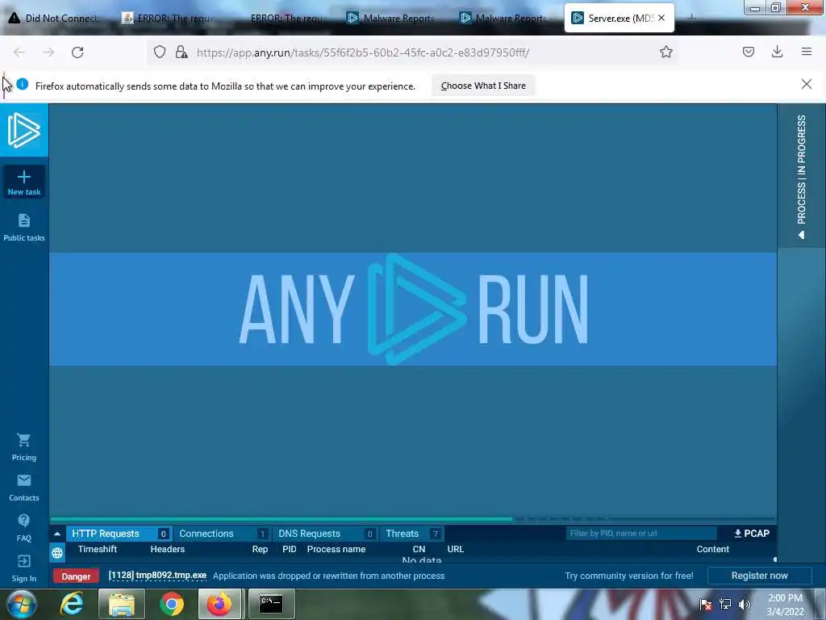
Task: Save page to Pocket
Action: (x=748, y=52)
